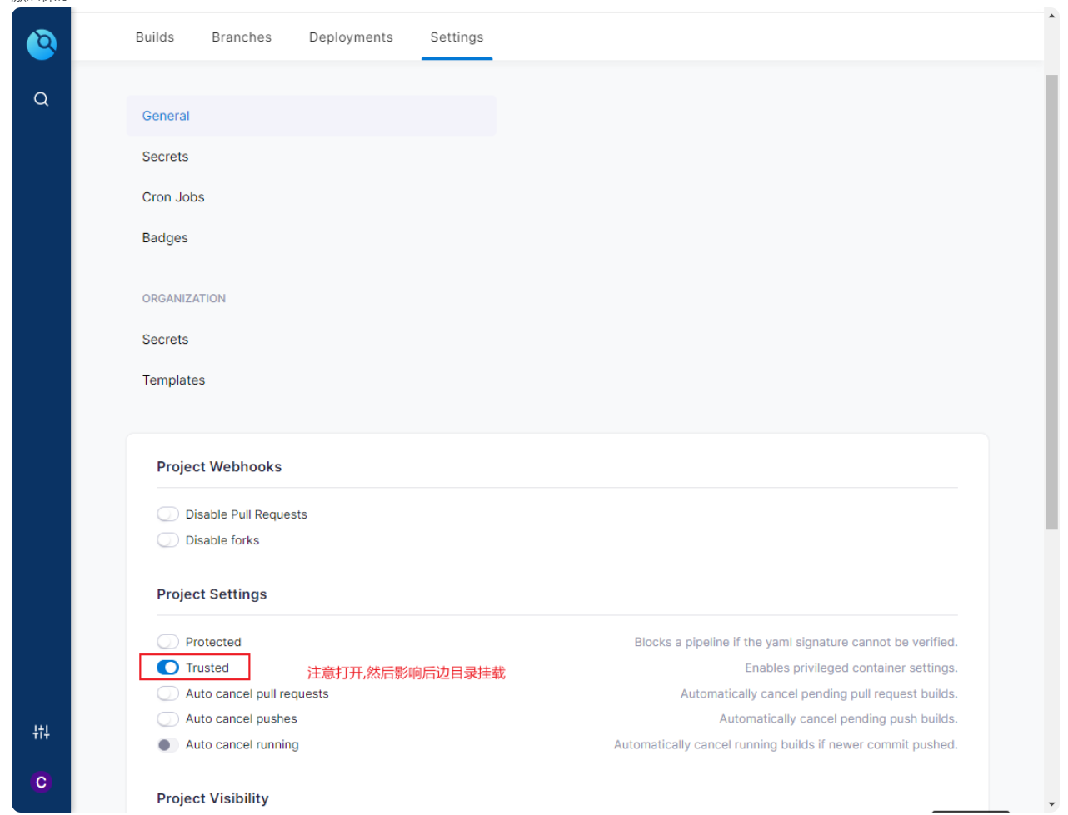Toggle Disable Pull Requests switch
This screenshot has width=1068, height=815.
[x=168, y=514]
